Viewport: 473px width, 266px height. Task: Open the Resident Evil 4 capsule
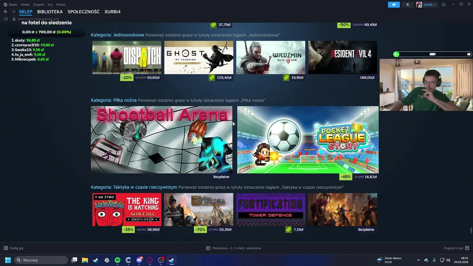[343, 57]
